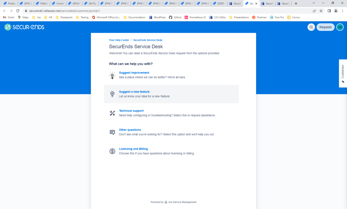Expand the Sharepoint bookmark folder
The height and width of the screenshot is (209, 347).
coord(64,17)
